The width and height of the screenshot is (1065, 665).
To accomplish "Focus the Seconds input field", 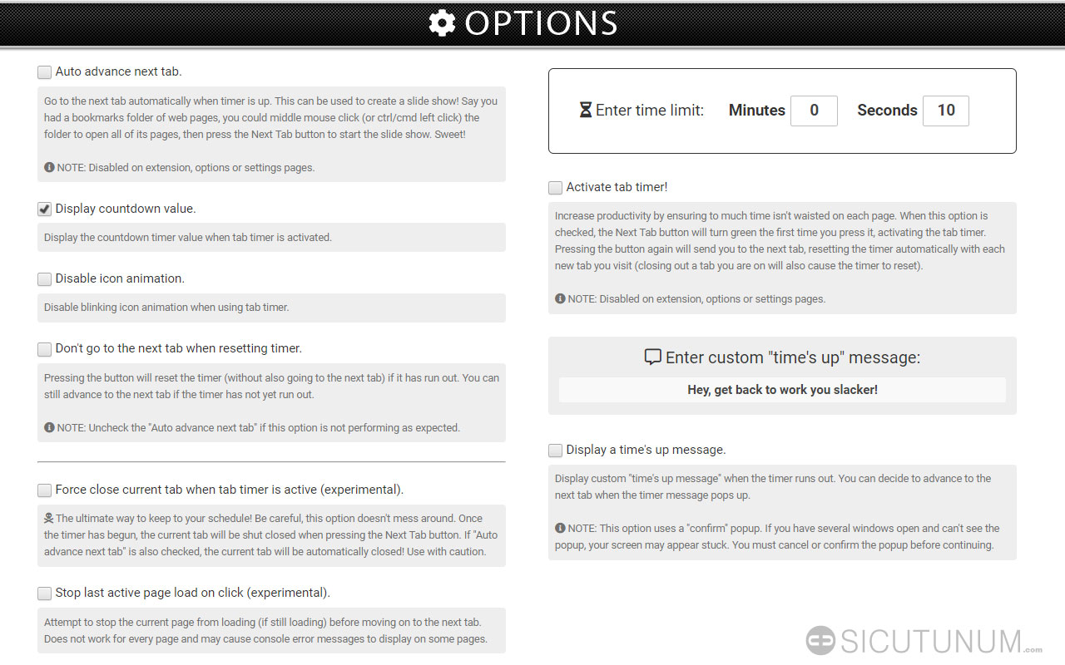I will point(946,111).
